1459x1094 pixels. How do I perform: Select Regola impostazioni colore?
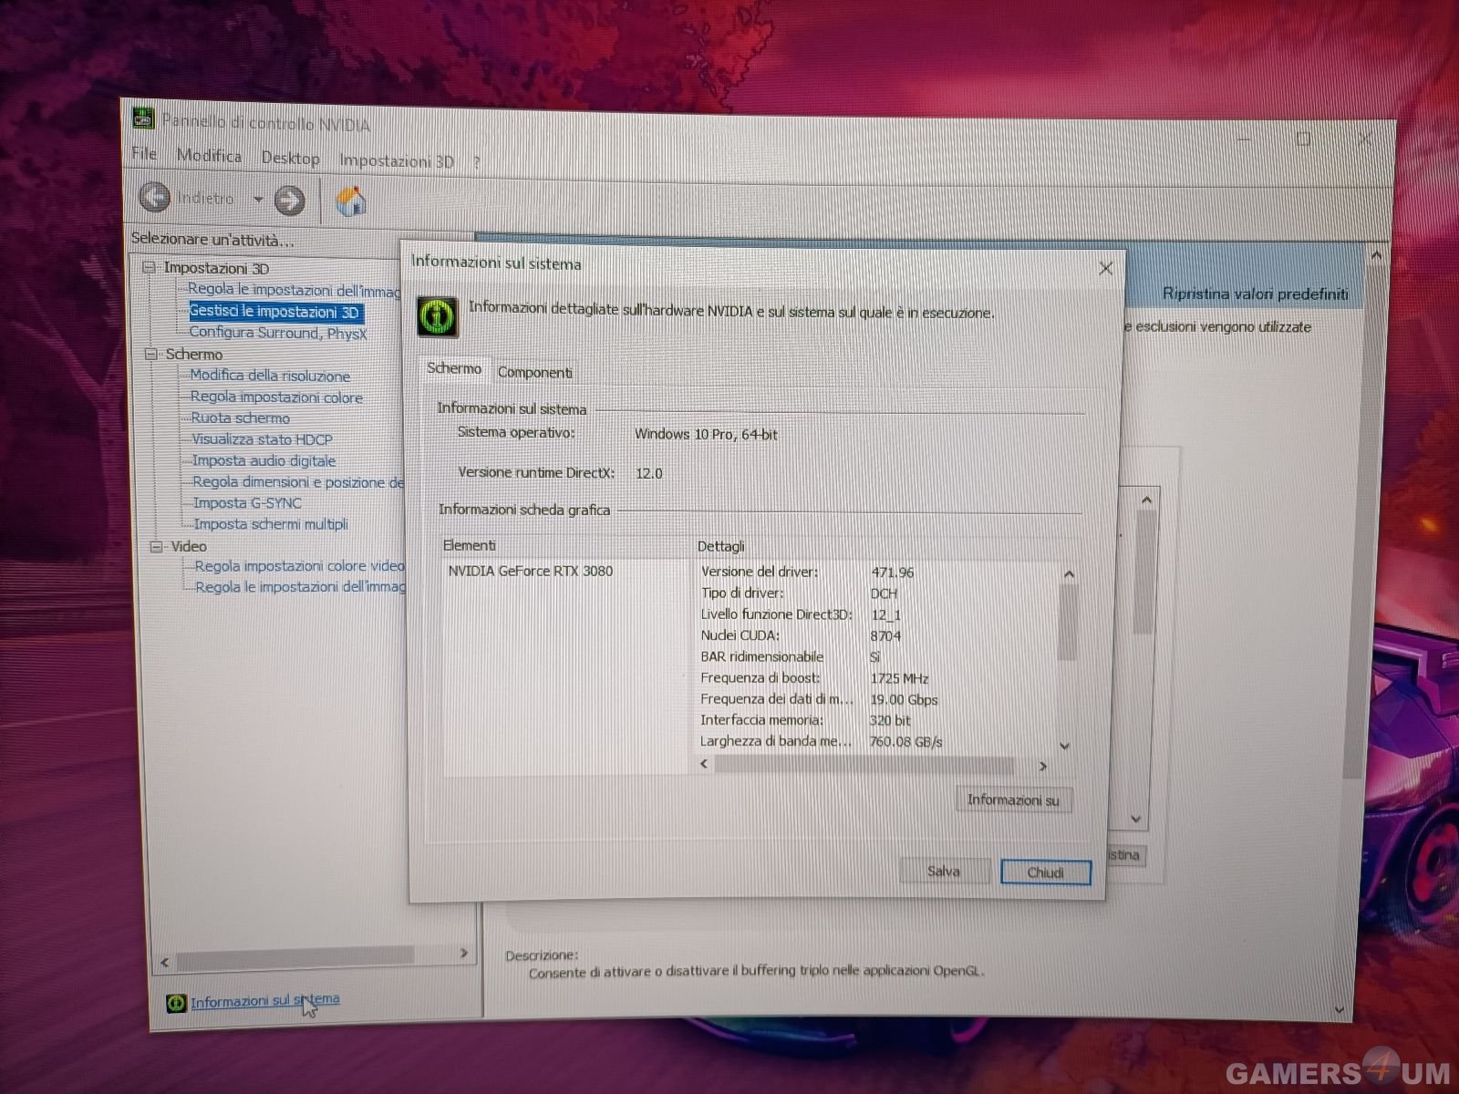coord(276,397)
